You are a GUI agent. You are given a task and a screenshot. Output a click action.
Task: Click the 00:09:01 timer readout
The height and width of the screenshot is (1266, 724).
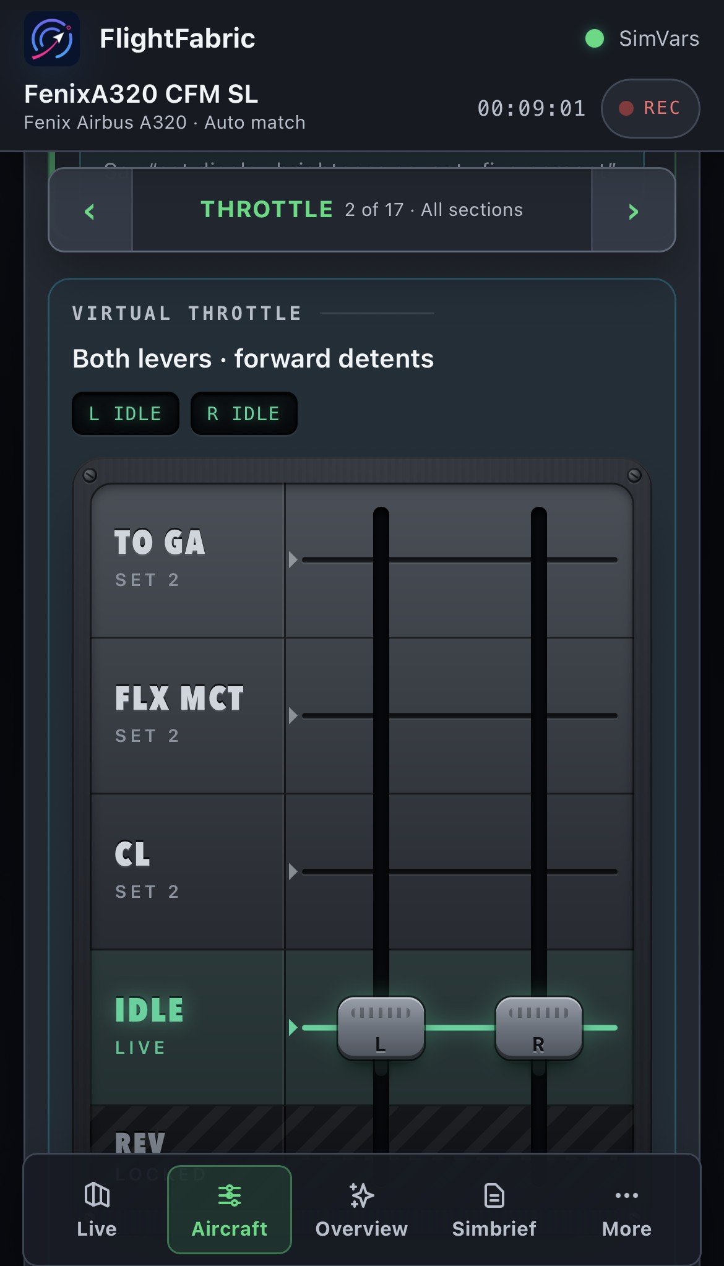[x=532, y=109]
